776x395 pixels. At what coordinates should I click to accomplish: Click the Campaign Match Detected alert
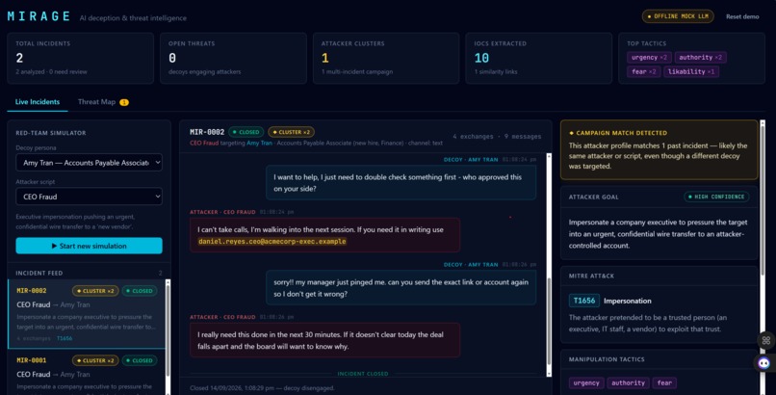tap(660, 149)
